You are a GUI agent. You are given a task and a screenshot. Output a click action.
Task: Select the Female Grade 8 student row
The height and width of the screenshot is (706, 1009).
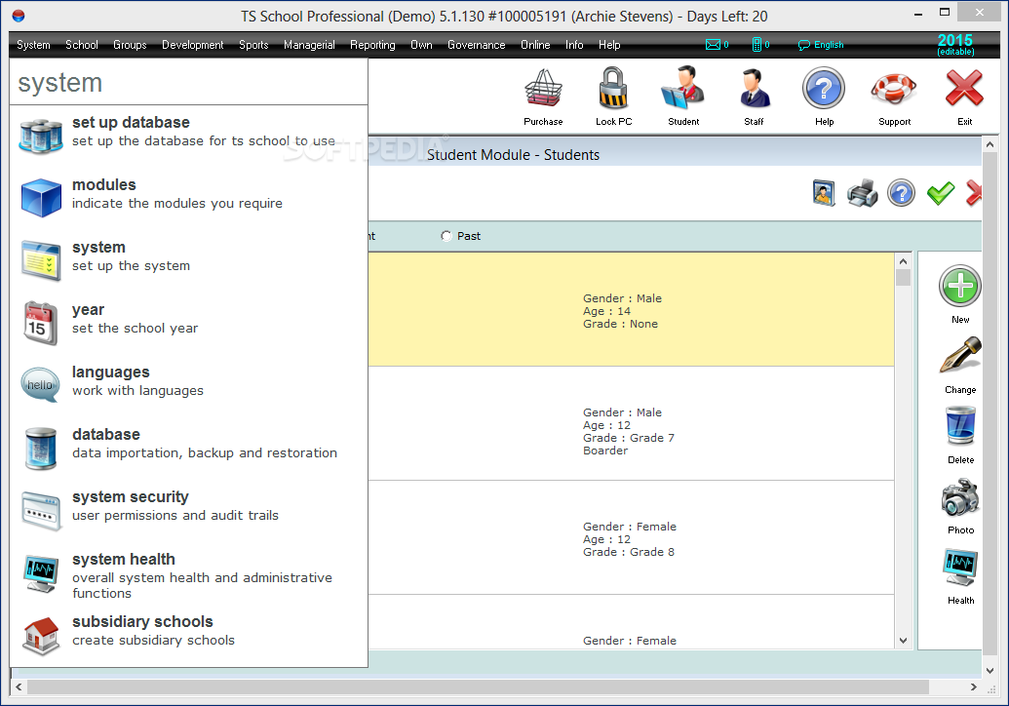pyautogui.click(x=631, y=538)
